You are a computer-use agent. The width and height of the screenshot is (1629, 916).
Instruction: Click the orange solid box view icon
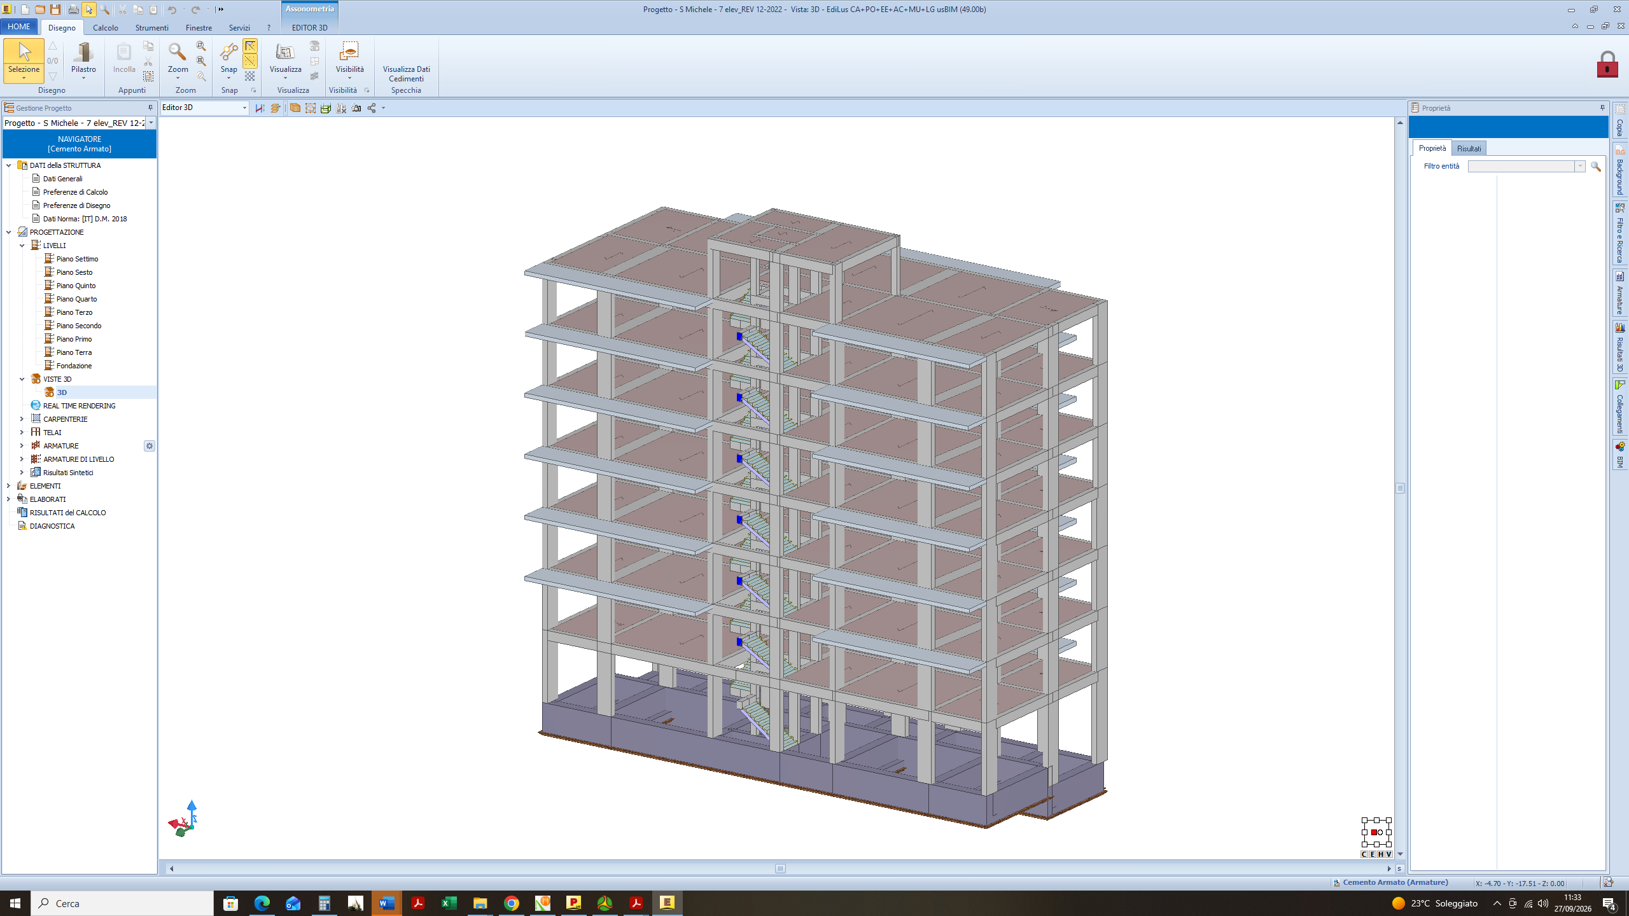coord(295,108)
